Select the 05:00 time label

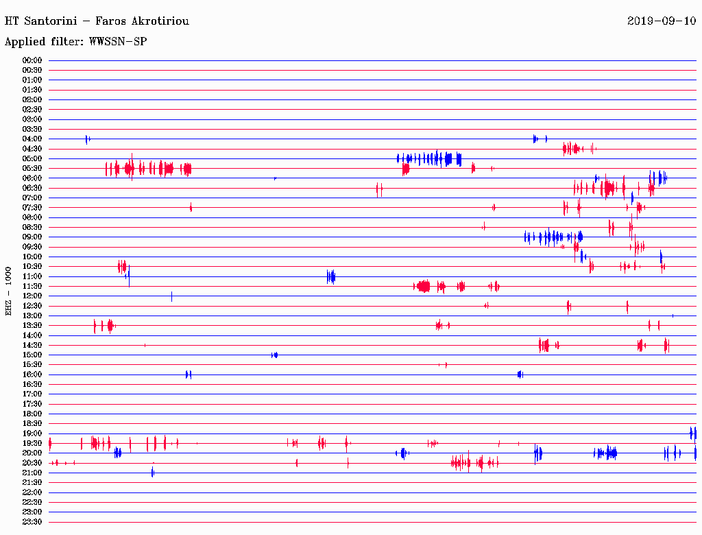[32, 158]
